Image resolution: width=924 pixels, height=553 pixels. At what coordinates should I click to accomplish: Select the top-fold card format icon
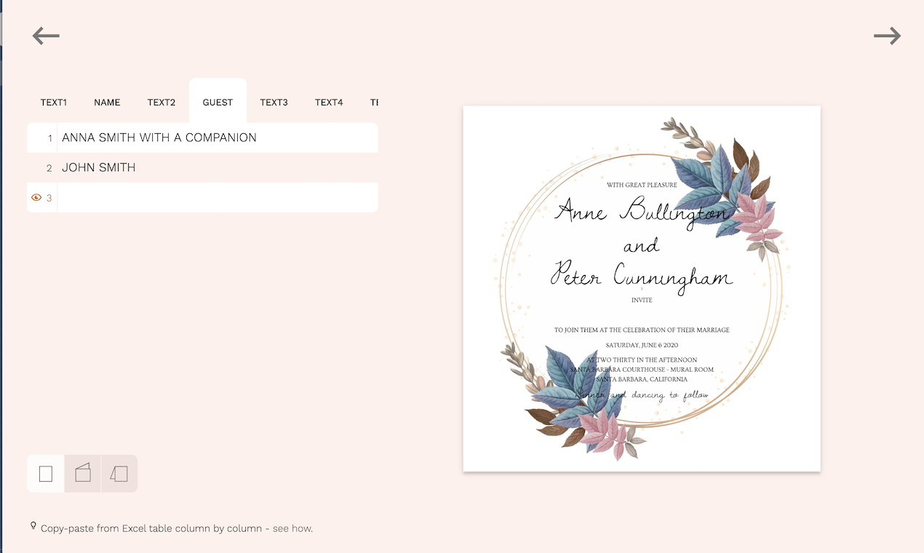coord(82,473)
